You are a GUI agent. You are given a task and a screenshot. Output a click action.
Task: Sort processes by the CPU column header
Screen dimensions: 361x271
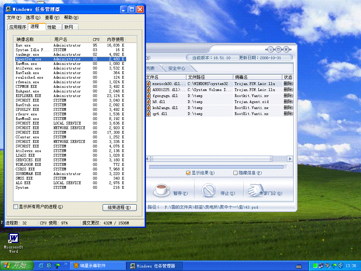pyautogui.click(x=96, y=39)
